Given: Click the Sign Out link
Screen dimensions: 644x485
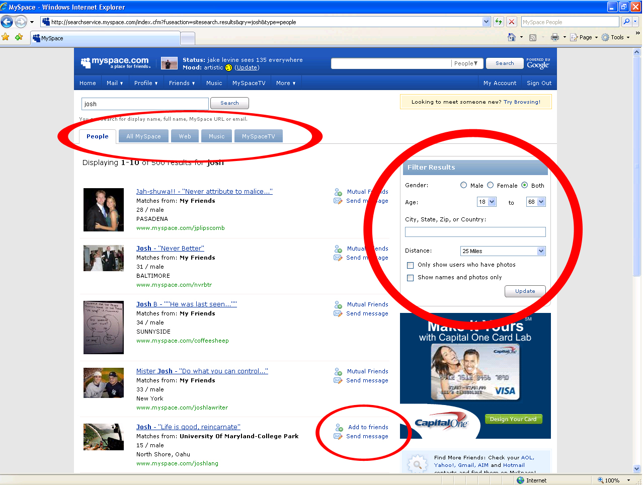Looking at the screenshot, I should (x=539, y=83).
